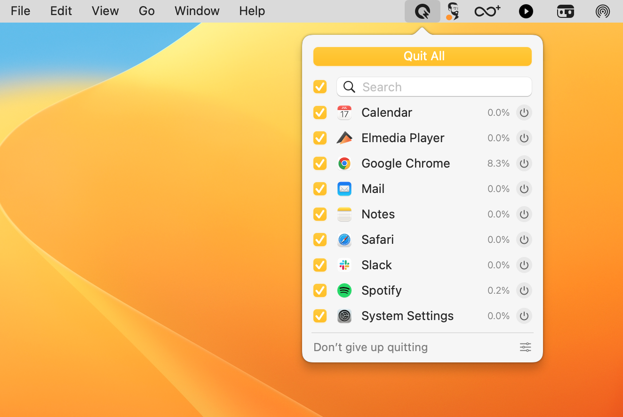Click the infinity plus menu bar icon
This screenshot has width=623, height=417.
pyautogui.click(x=487, y=11)
